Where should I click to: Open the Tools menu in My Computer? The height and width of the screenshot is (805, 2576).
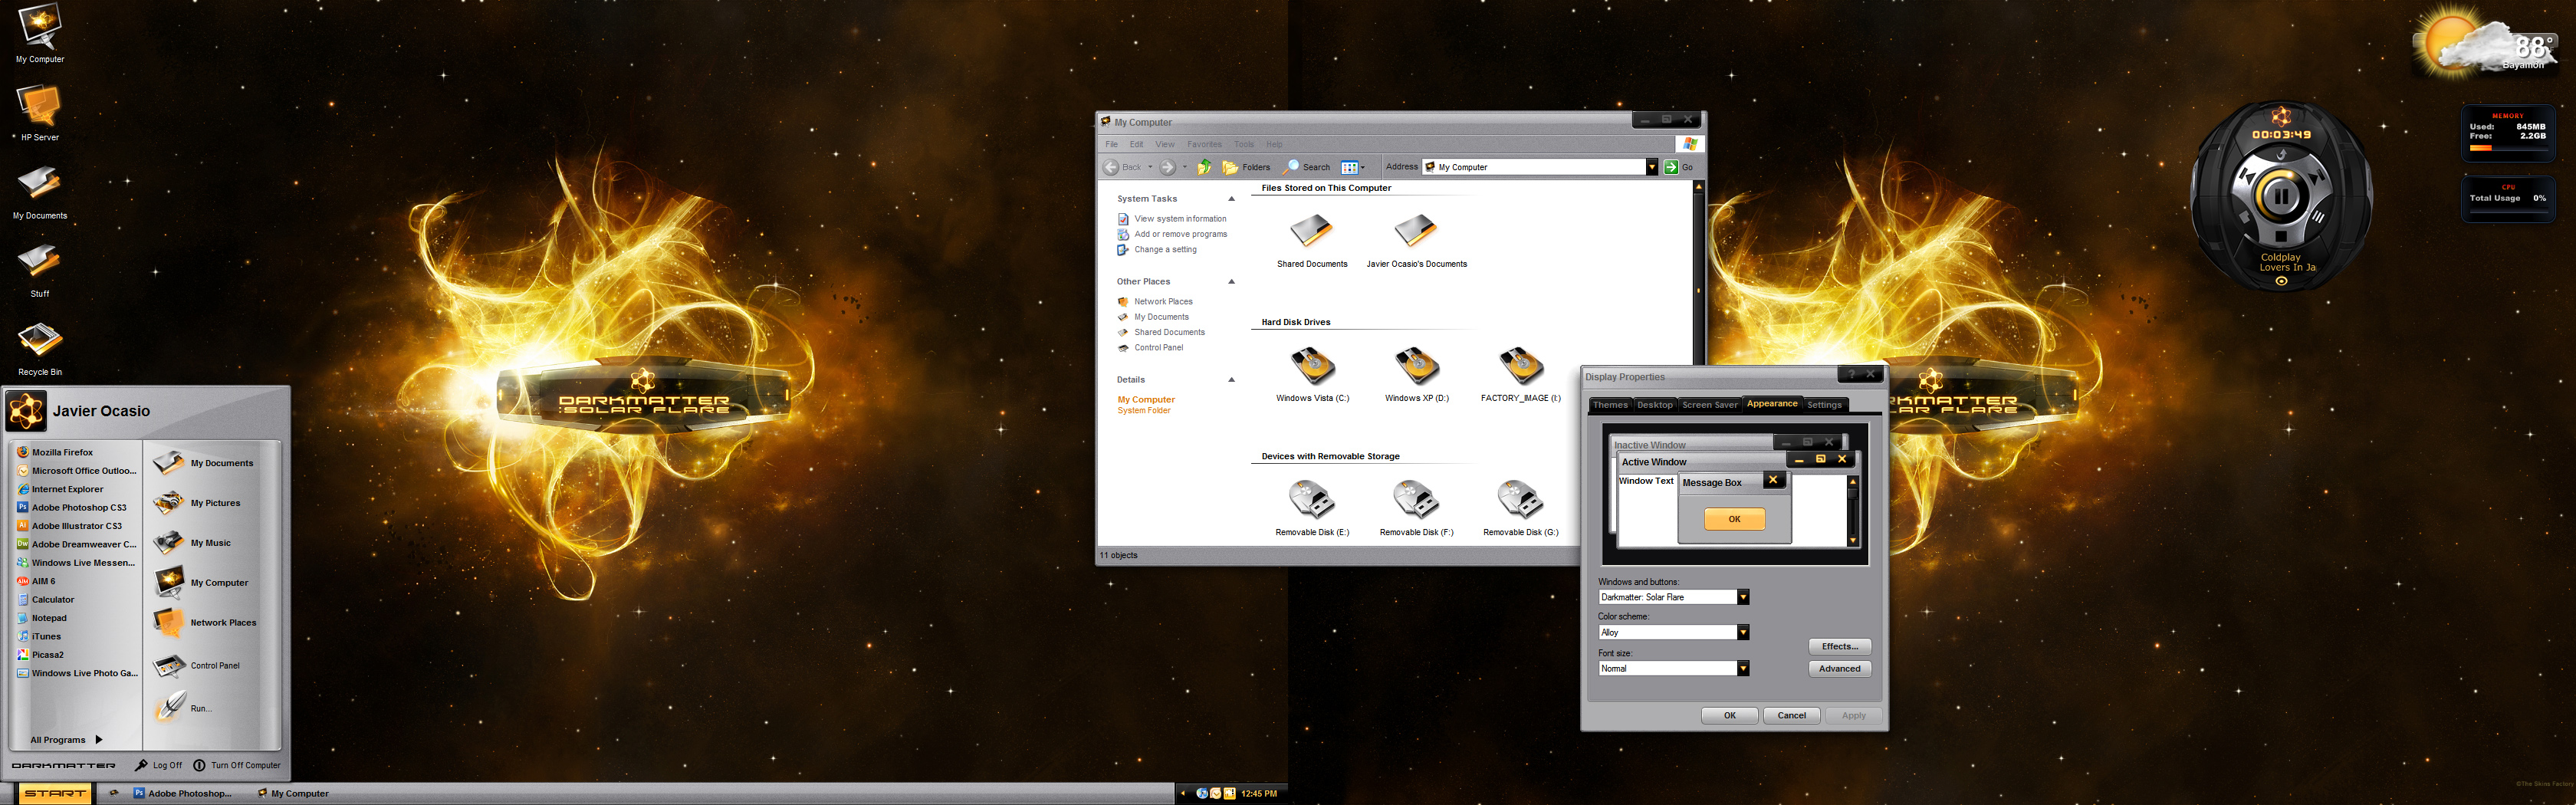[x=1243, y=144]
